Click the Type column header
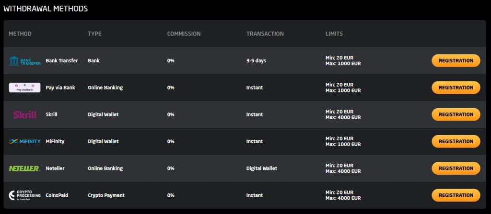 coord(94,34)
